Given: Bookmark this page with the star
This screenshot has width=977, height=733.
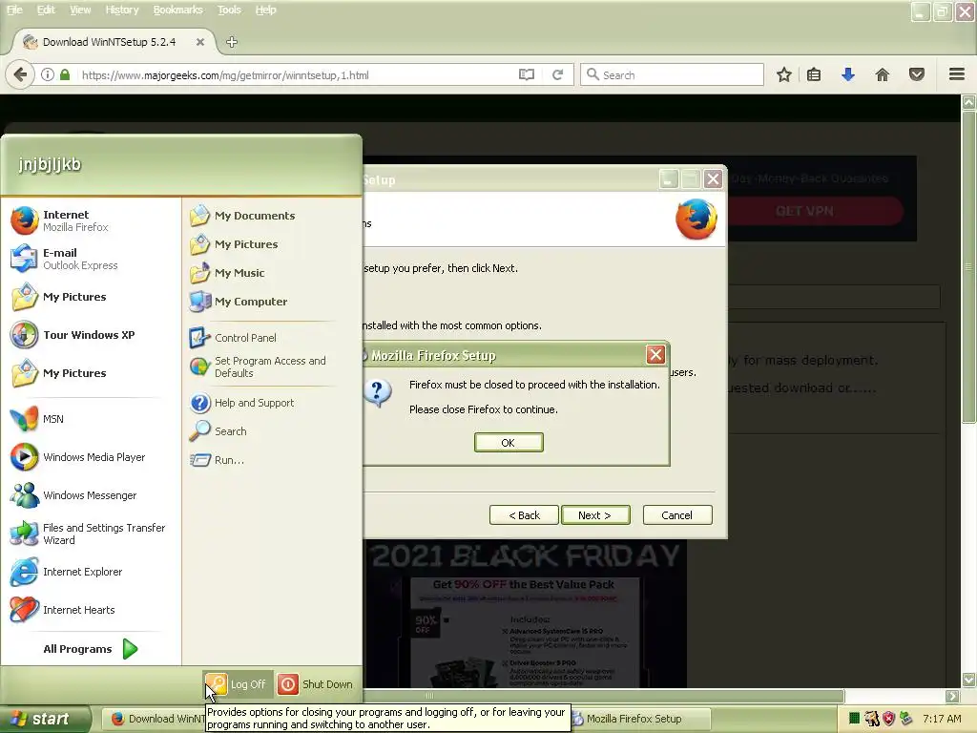Looking at the screenshot, I should click(784, 74).
